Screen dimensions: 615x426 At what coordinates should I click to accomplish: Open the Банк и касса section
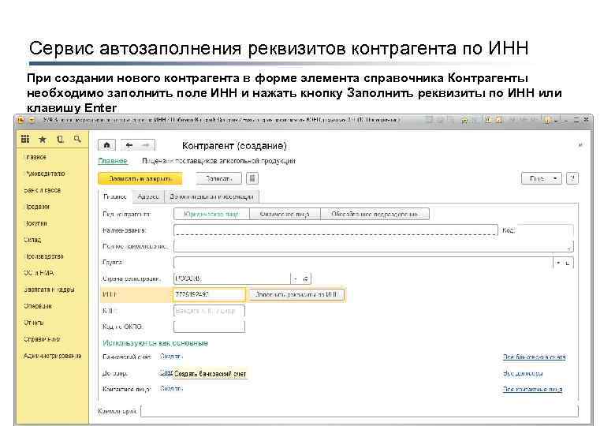tap(42, 190)
